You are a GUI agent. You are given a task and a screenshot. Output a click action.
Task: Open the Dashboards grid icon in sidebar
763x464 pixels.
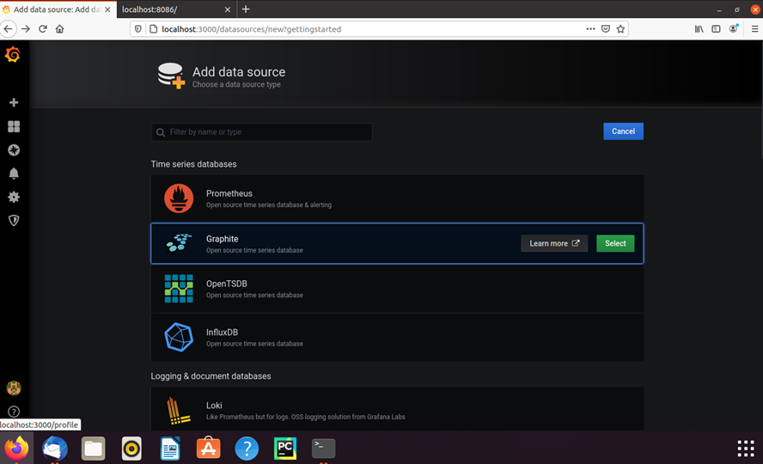tap(14, 126)
